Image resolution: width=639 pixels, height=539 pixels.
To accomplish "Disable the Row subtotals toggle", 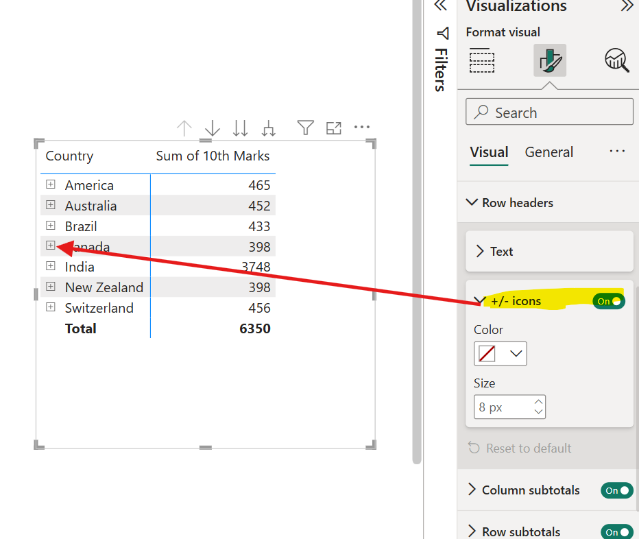I will click(616, 532).
